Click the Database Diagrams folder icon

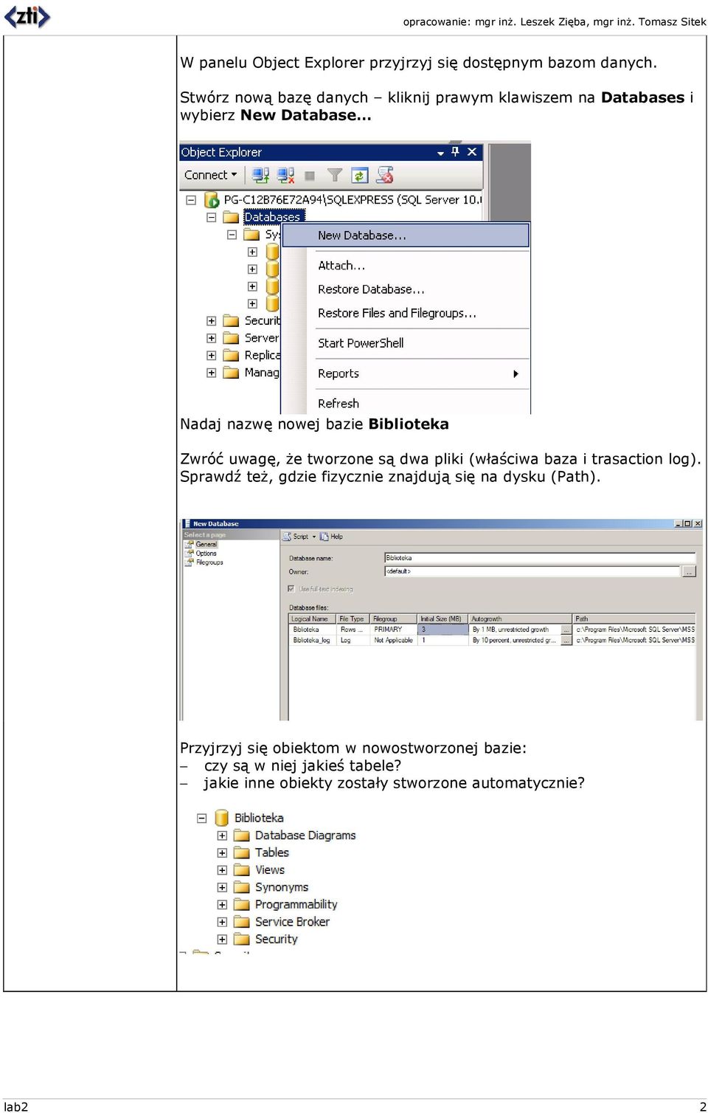(242, 835)
